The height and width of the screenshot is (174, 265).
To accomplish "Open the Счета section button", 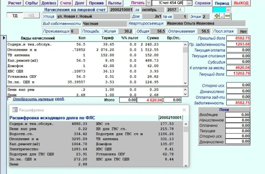I will click(65, 3).
